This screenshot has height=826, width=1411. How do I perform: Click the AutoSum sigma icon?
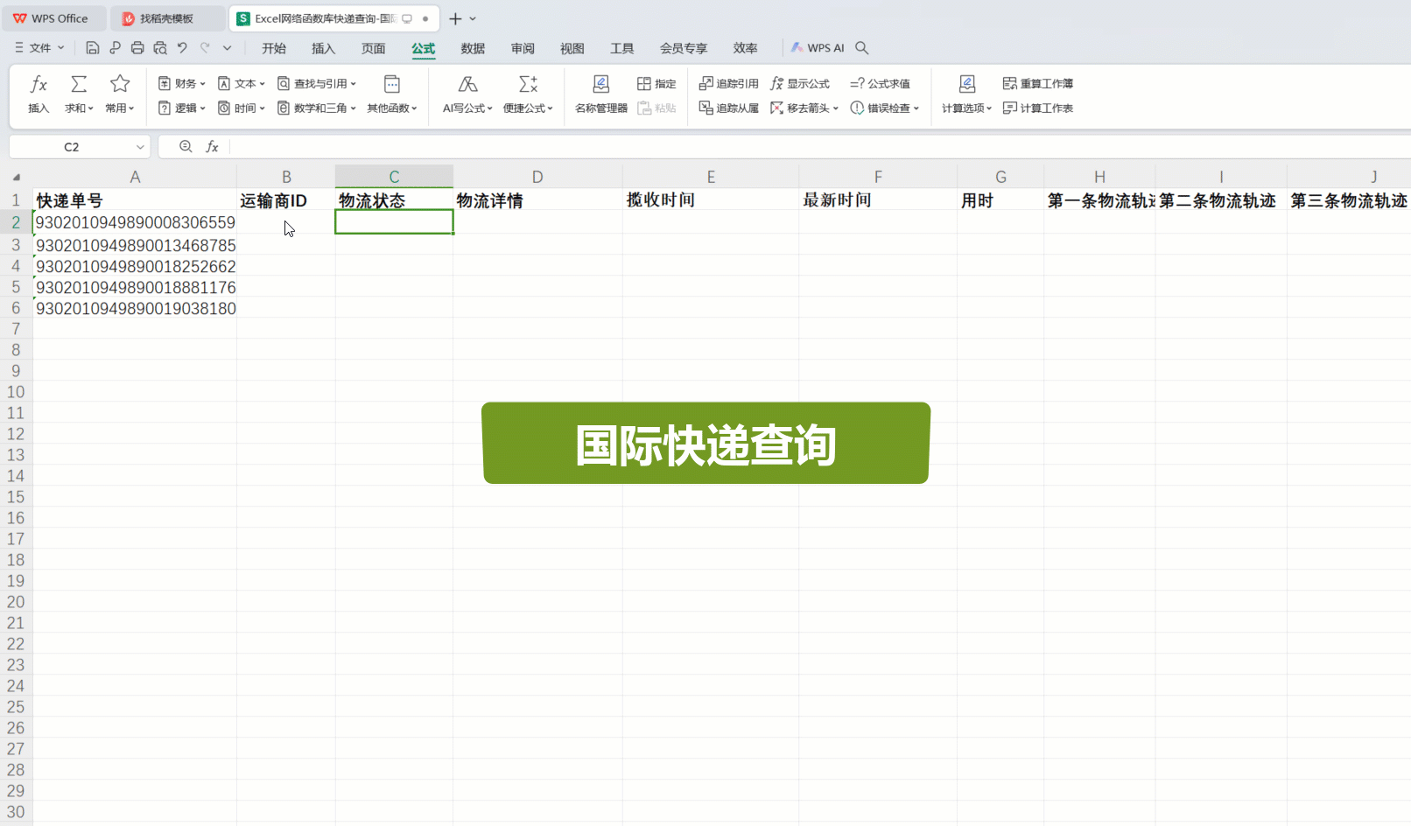click(79, 84)
